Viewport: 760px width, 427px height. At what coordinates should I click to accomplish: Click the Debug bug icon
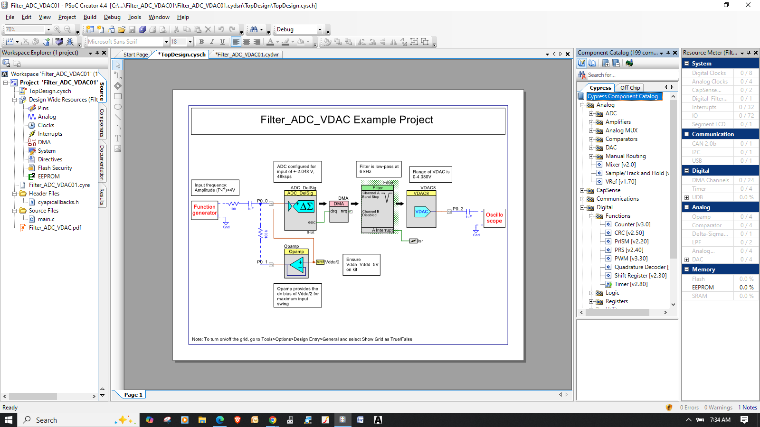[70, 42]
